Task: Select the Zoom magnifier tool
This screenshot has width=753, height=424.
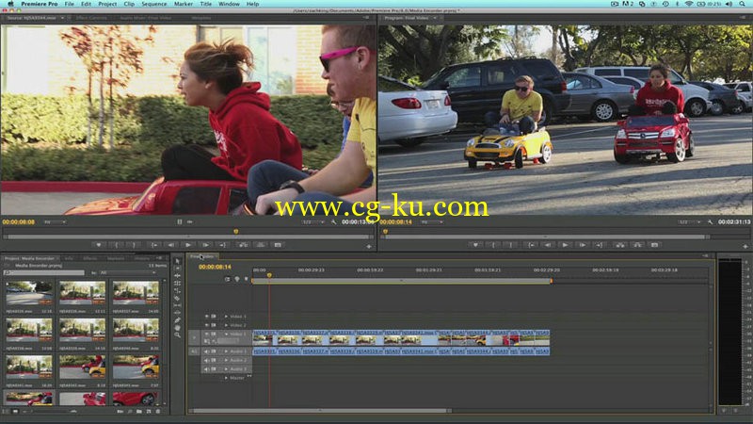Action: click(x=177, y=335)
